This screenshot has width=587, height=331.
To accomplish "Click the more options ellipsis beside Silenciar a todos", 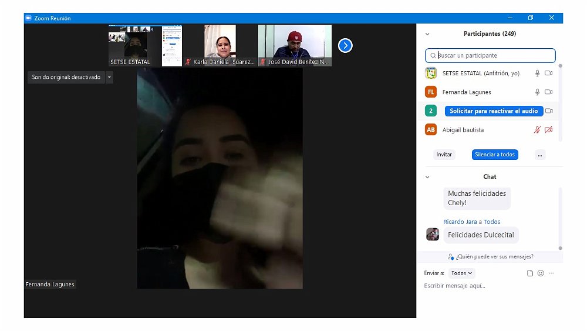I will tap(540, 155).
